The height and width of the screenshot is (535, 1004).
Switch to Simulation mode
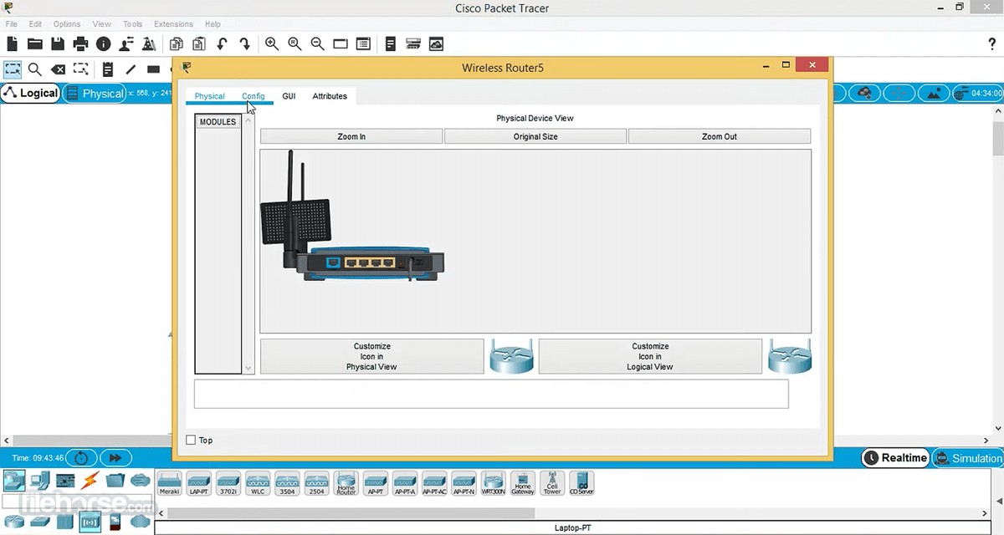click(x=968, y=457)
